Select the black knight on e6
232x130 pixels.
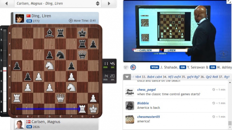point(61,55)
